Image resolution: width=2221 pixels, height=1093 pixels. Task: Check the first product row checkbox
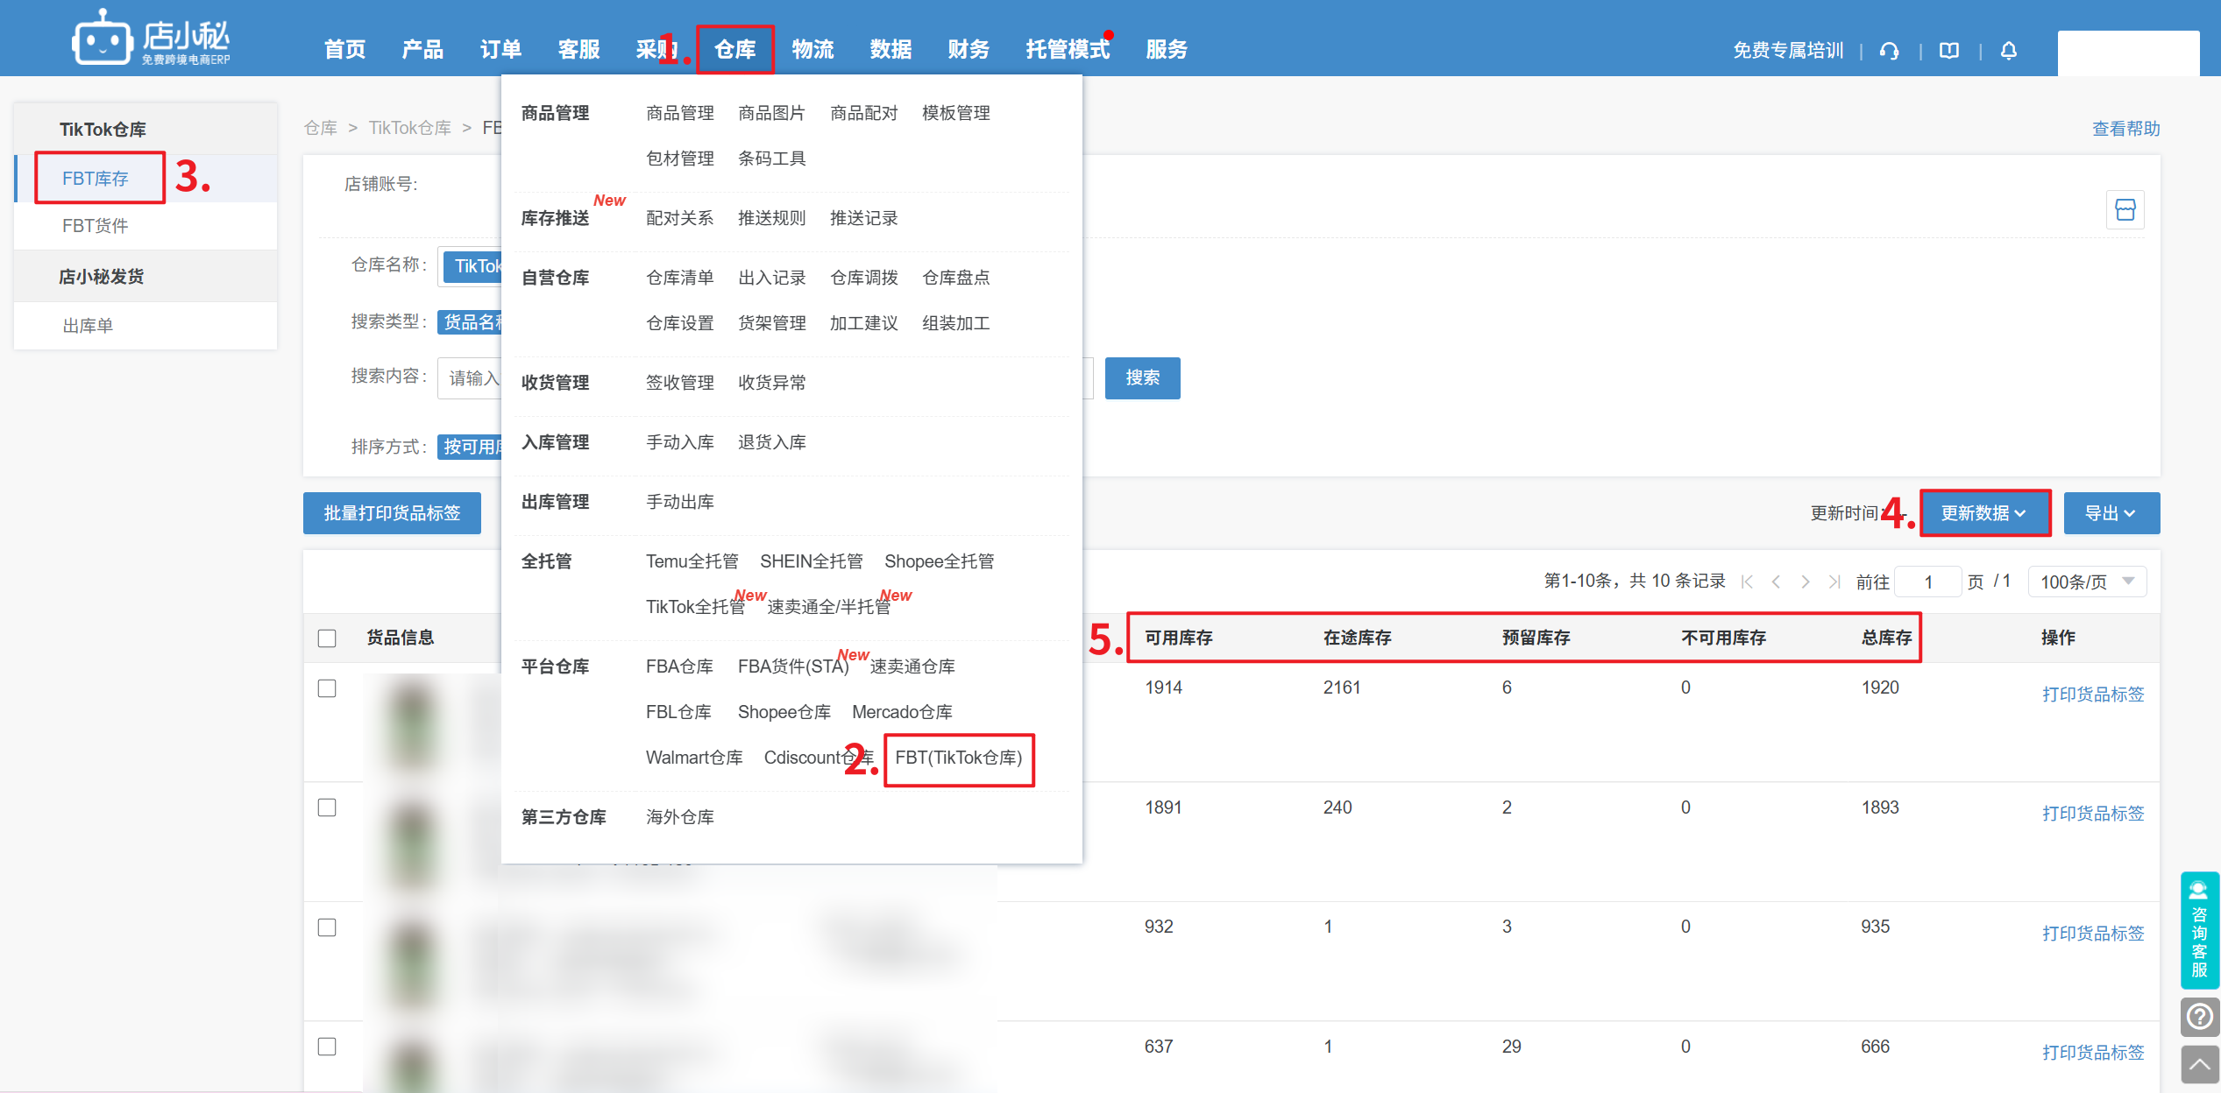click(x=327, y=688)
